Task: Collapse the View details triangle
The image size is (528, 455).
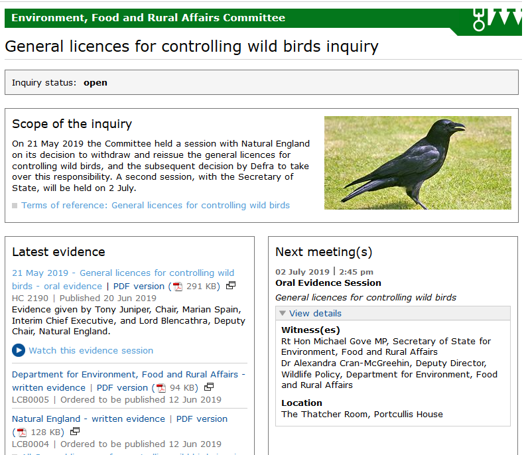Action: [x=283, y=314]
